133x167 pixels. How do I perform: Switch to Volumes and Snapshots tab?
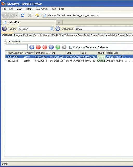[x=77, y=35]
